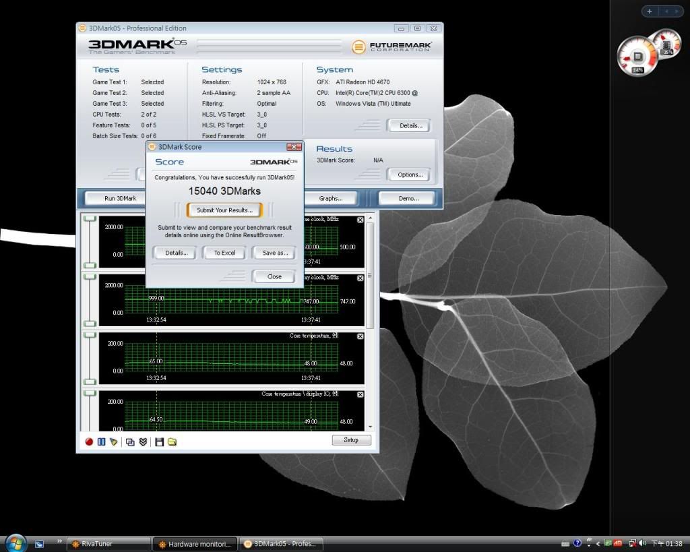This screenshot has width=690, height=552.
Task: Click the Intel Core 2 CPU 6300 text
Action: click(x=377, y=93)
